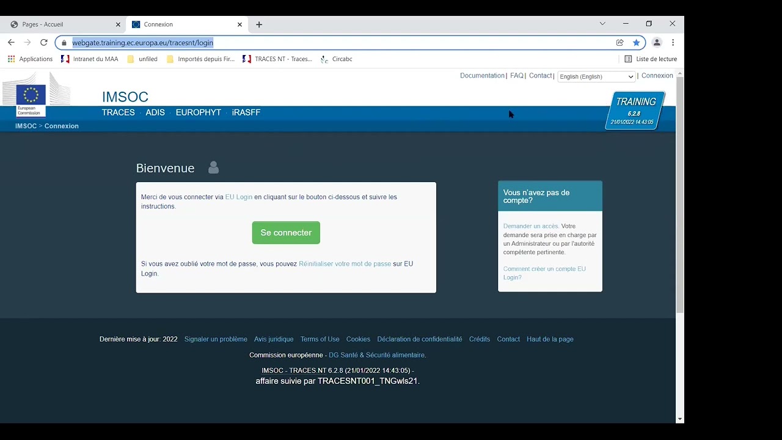This screenshot has height=440, width=782.
Task: Open the Applications grid icon in bookmarks bar
Action: click(11, 59)
